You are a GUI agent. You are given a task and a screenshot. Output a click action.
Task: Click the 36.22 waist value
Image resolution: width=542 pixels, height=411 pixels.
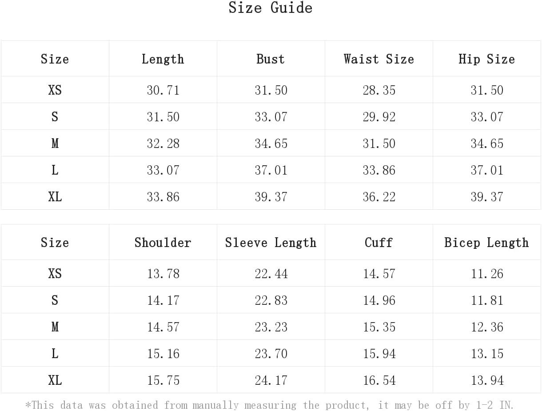379,196
